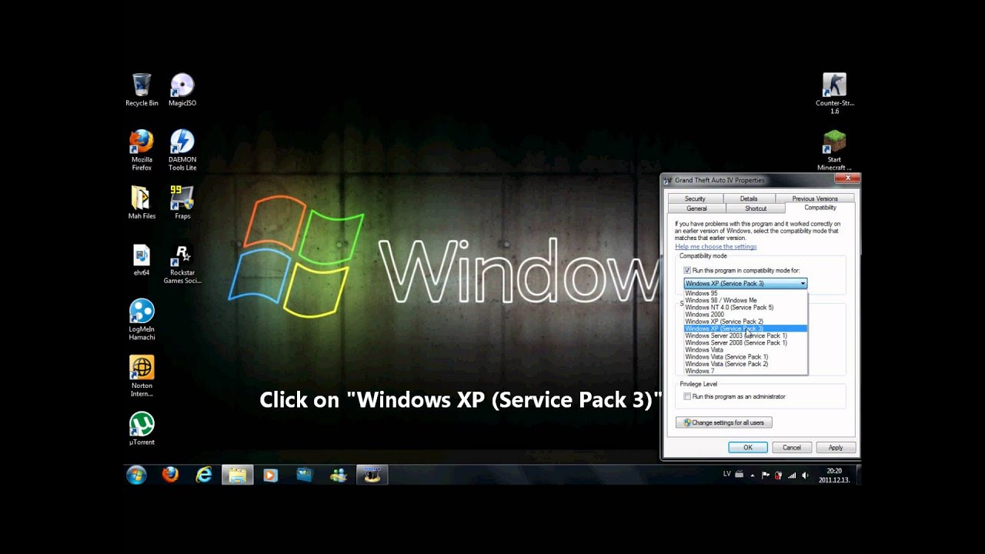Click Change settings for all users button
The width and height of the screenshot is (985, 554).
click(x=723, y=422)
